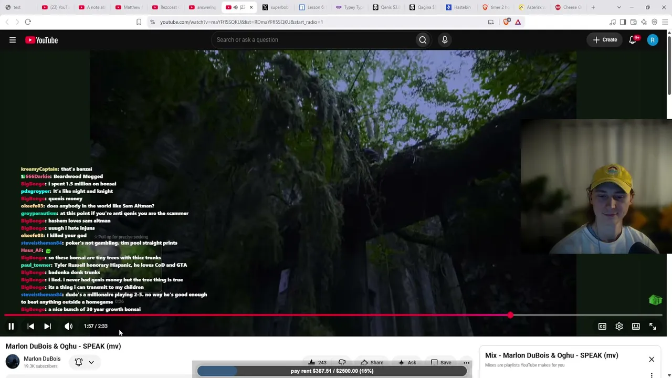Click the Create button
This screenshot has width=672, height=378.
[605, 40]
